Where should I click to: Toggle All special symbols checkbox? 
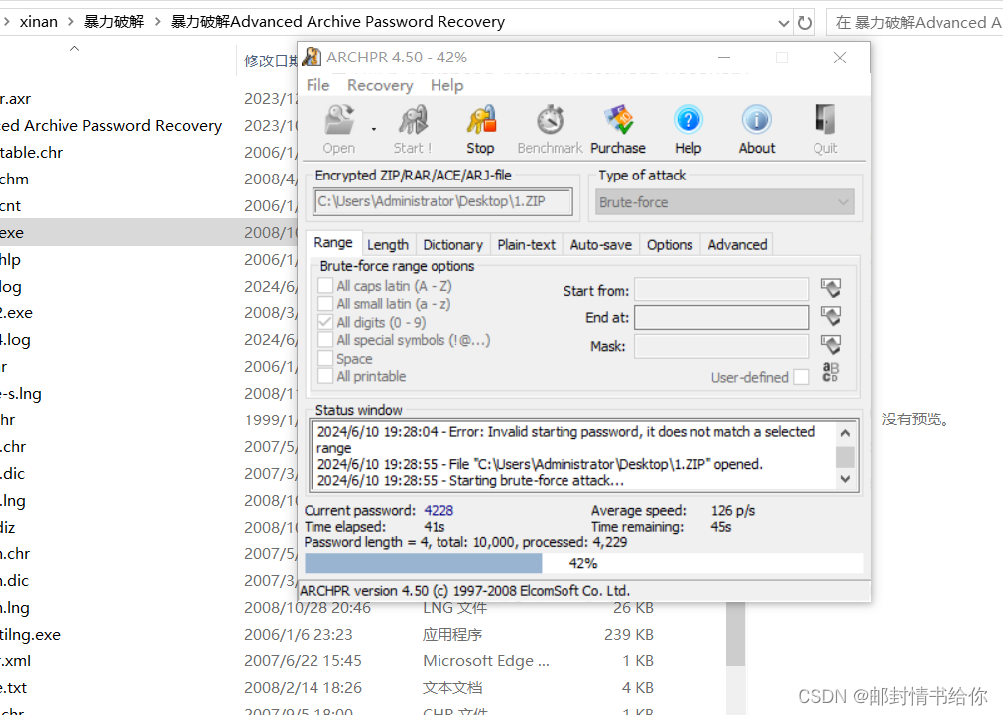click(325, 339)
